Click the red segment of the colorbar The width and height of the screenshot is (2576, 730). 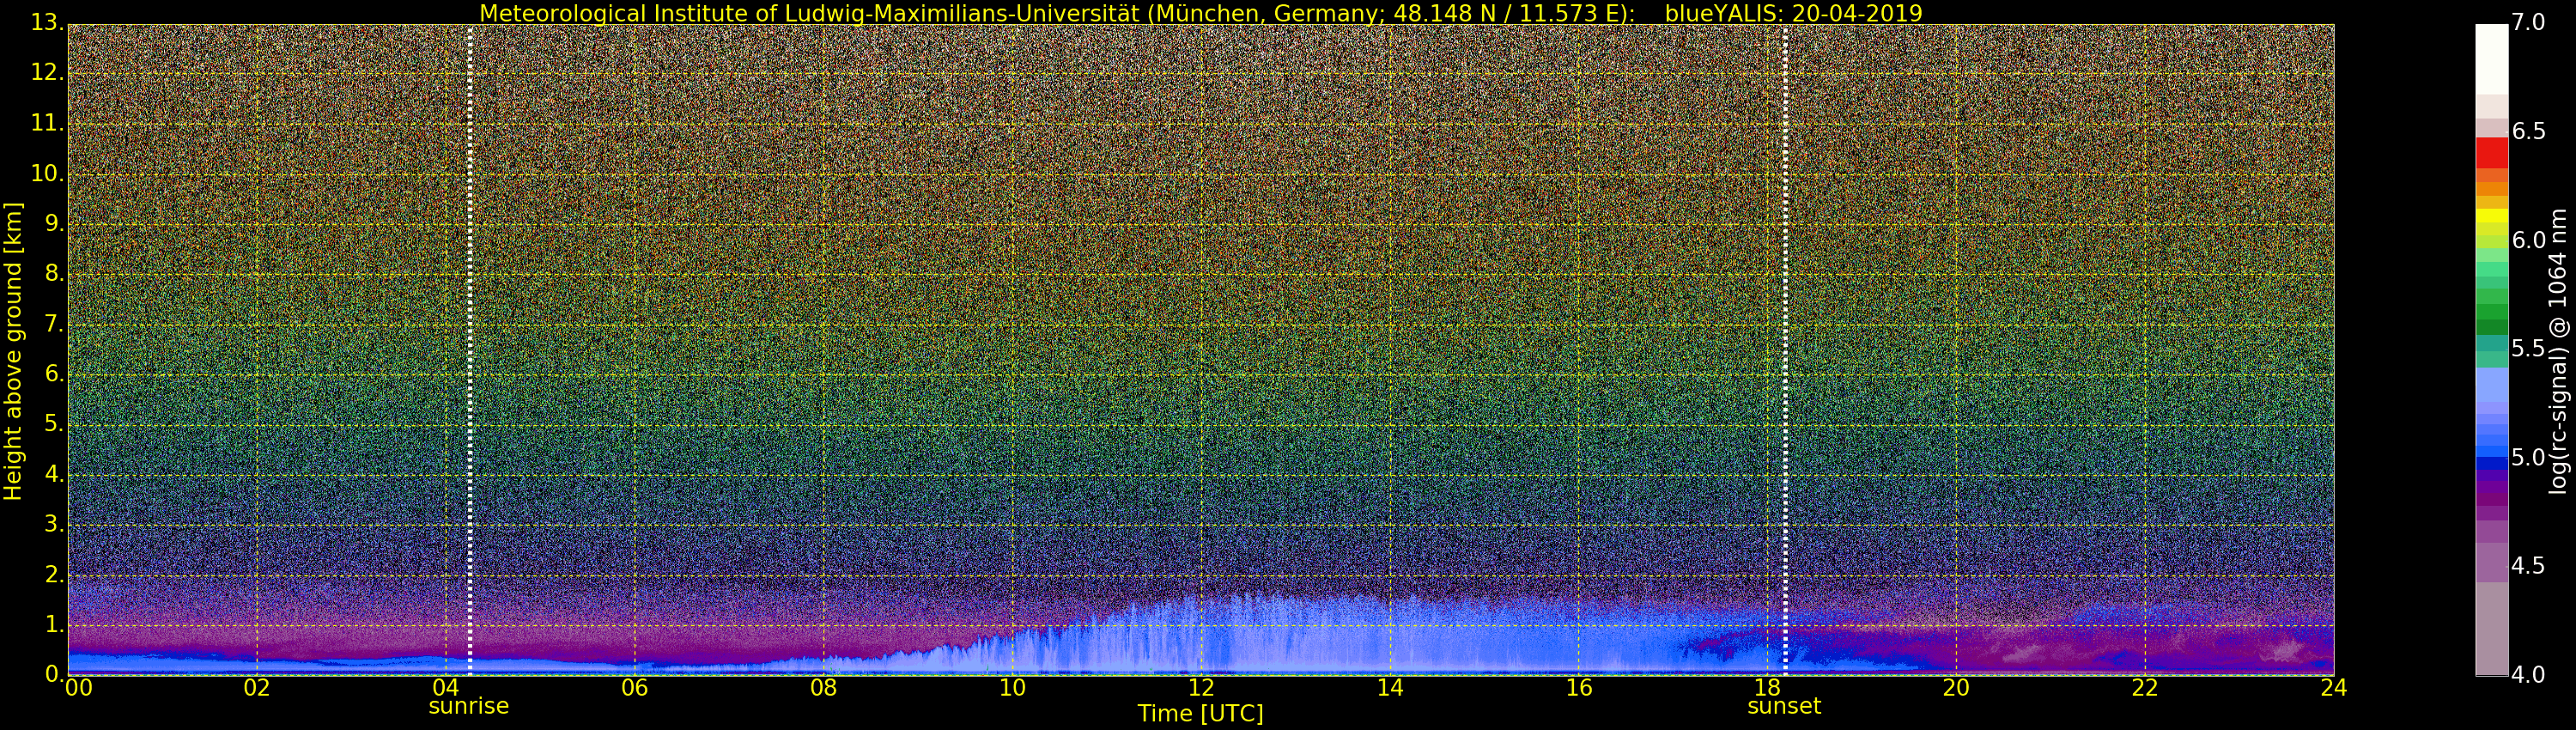tap(2492, 153)
